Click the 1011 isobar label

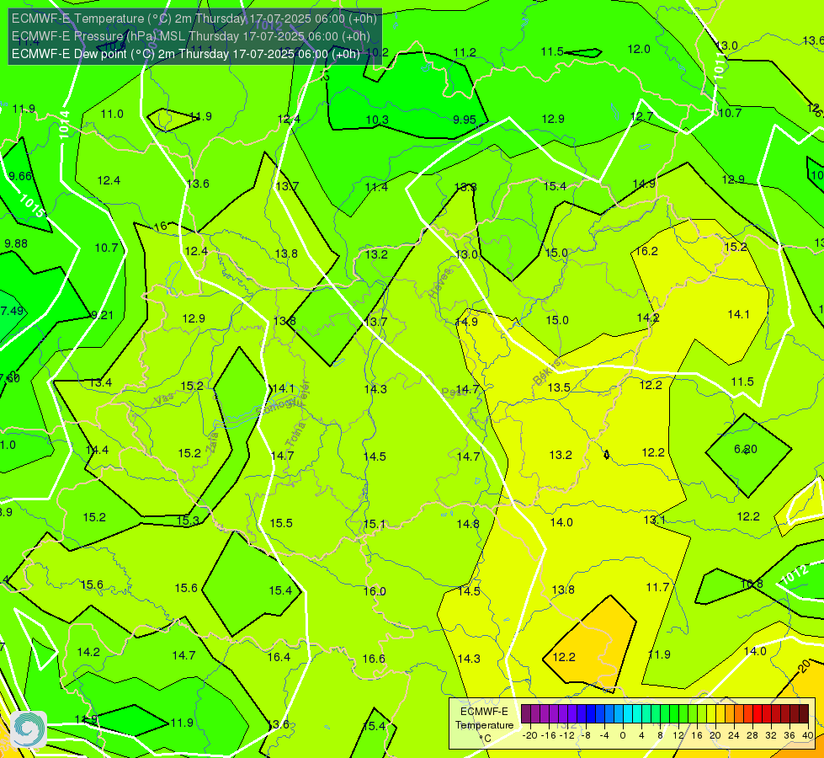click(720, 66)
